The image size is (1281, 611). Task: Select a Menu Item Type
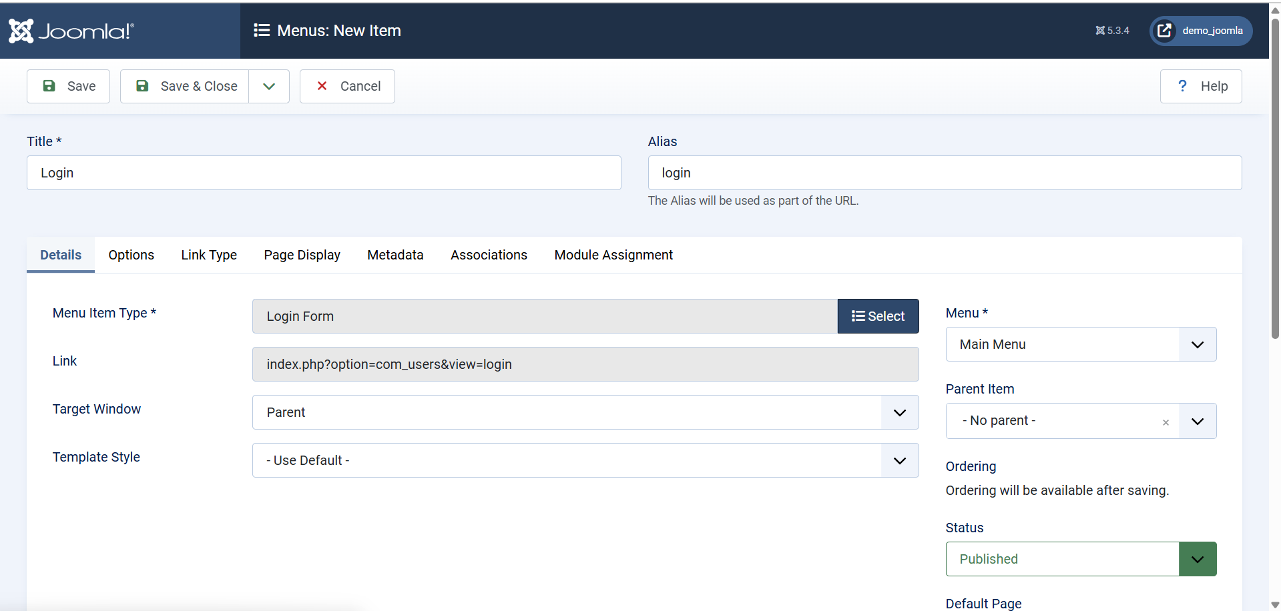[x=878, y=316]
